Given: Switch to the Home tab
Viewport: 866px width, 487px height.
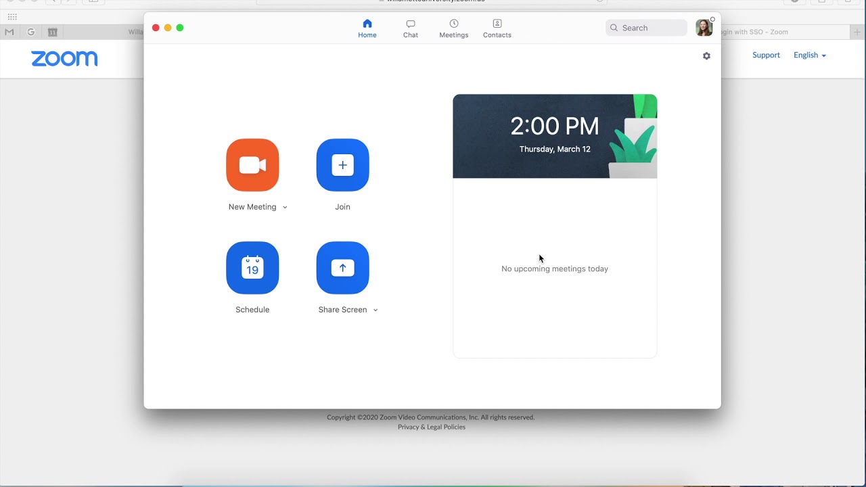Looking at the screenshot, I should 367,29.
